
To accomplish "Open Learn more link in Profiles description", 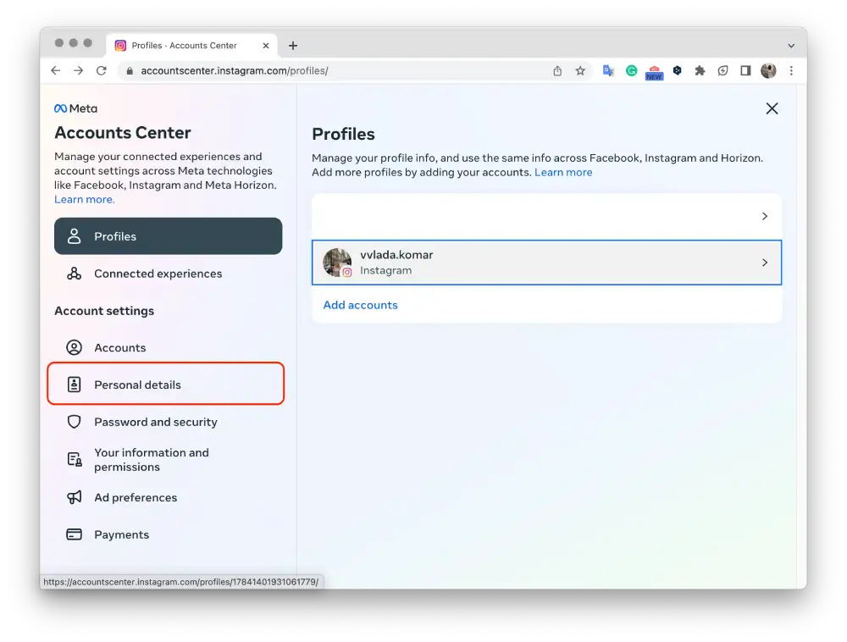I will click(x=563, y=172).
